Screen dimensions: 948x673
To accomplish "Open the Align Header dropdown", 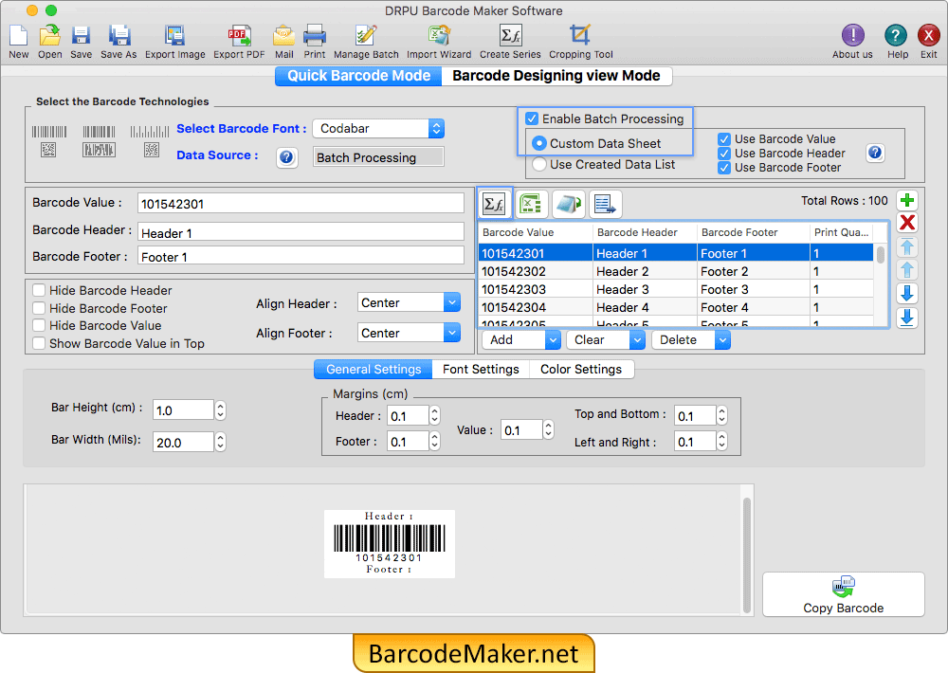I will click(409, 302).
